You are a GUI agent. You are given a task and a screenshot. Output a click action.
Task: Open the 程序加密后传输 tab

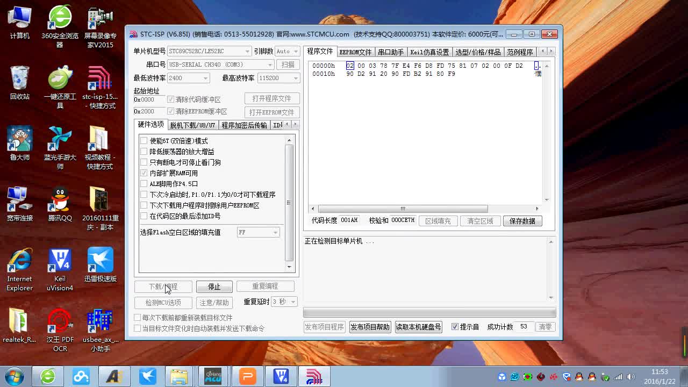[244, 125]
